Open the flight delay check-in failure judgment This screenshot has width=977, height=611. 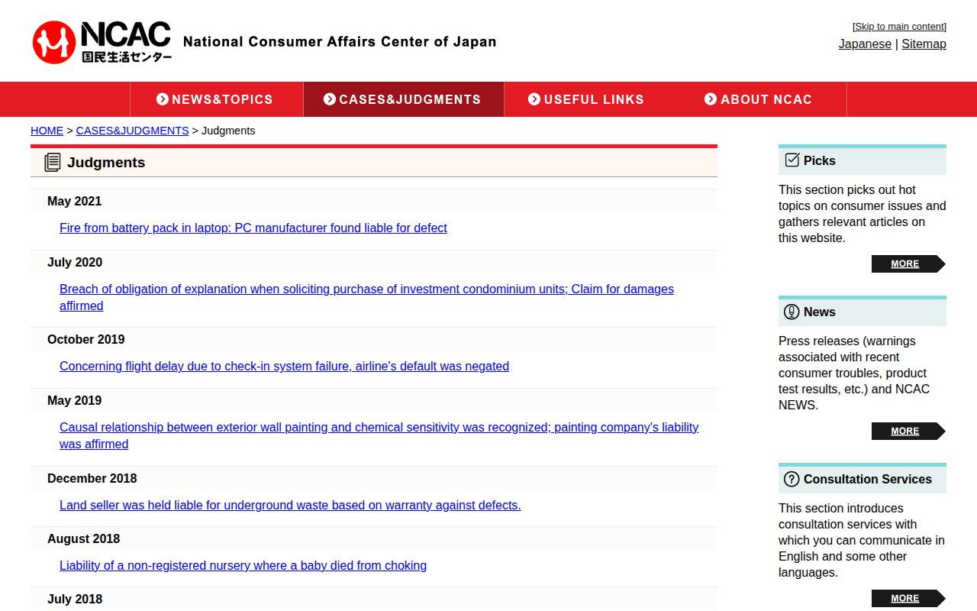click(x=284, y=367)
